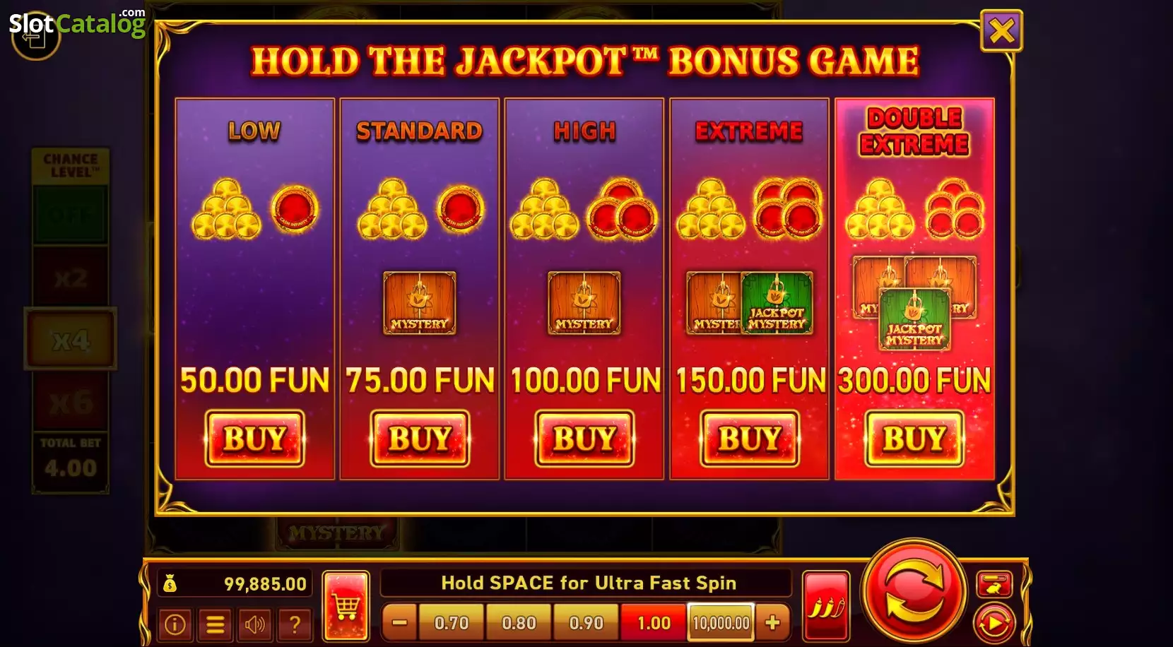
Task: Select the 0.70 bet value
Action: coord(452,622)
